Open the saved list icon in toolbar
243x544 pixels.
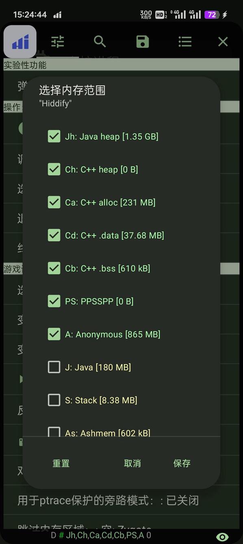click(184, 41)
